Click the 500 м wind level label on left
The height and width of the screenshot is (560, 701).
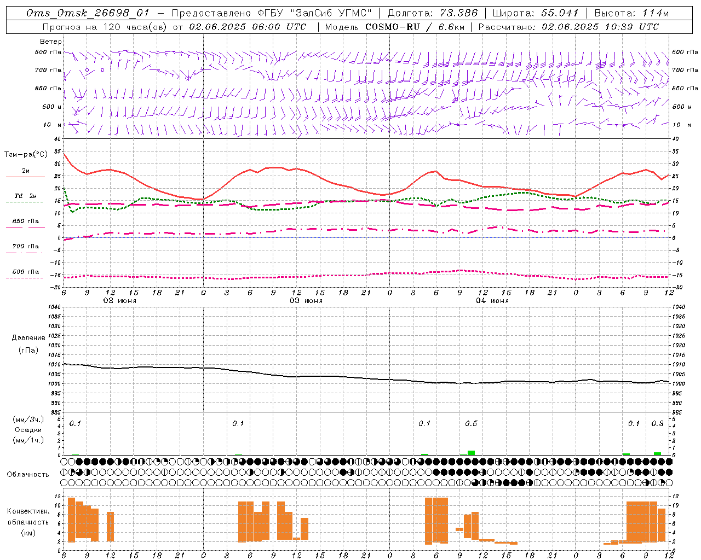(52, 107)
